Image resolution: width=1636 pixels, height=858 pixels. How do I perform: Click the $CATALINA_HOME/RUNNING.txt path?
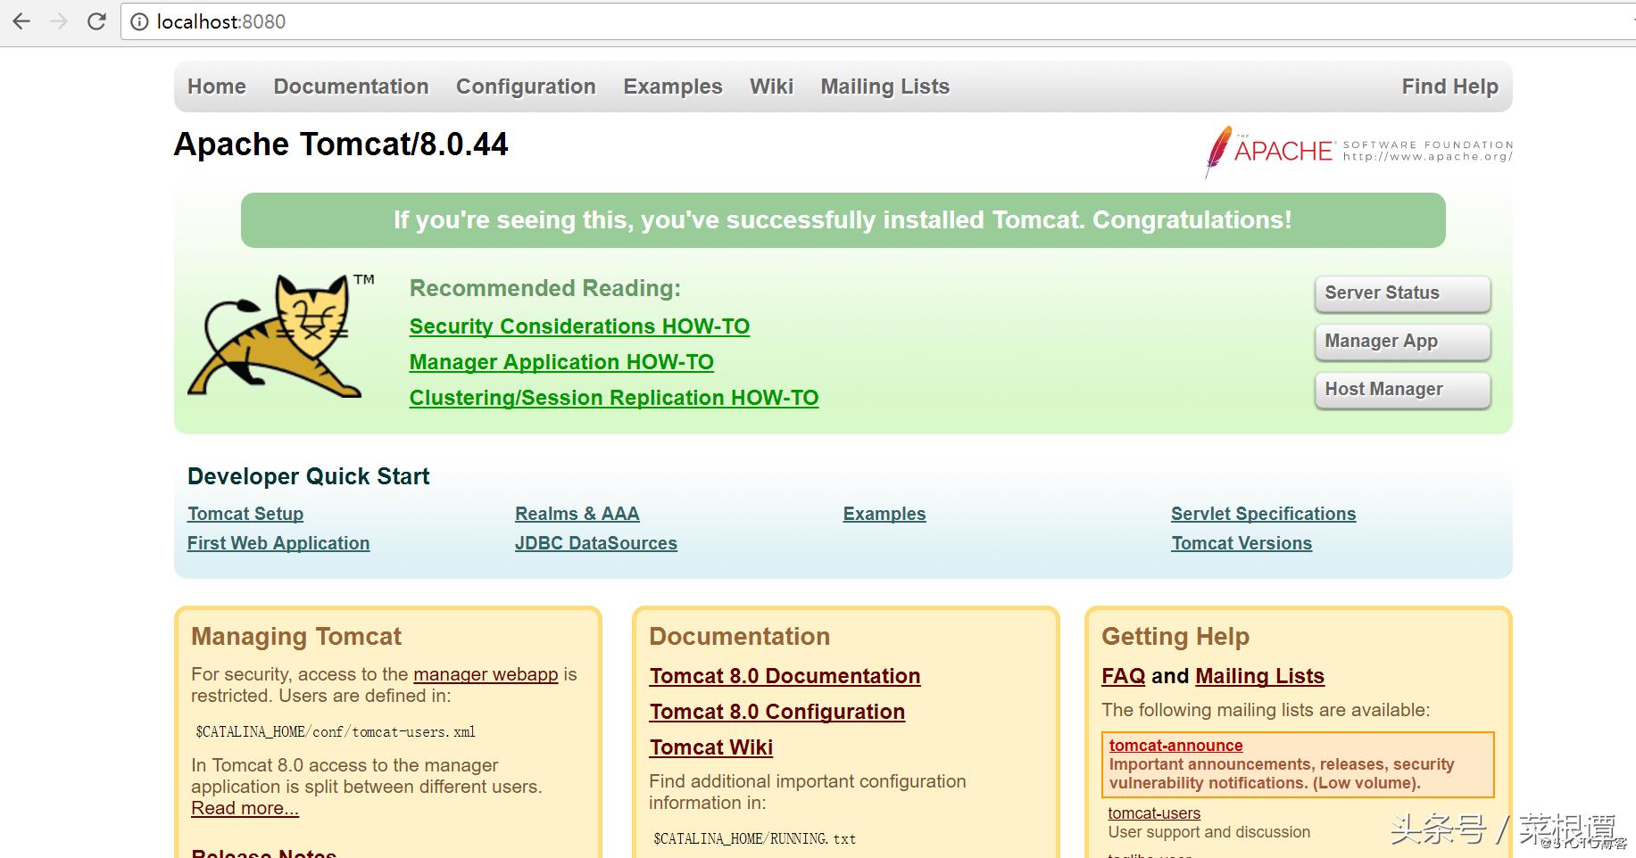754,839
